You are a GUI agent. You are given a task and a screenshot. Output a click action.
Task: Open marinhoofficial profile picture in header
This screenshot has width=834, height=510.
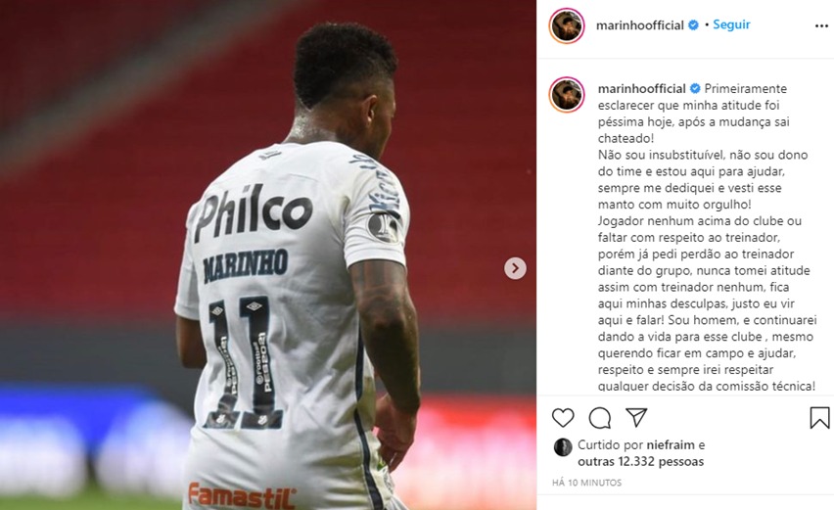click(567, 25)
